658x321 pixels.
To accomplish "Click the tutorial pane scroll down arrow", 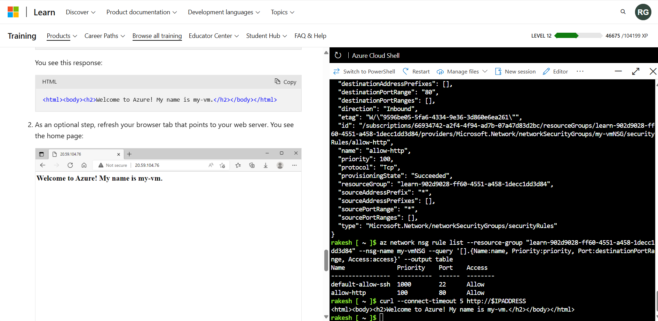I will pos(326,317).
